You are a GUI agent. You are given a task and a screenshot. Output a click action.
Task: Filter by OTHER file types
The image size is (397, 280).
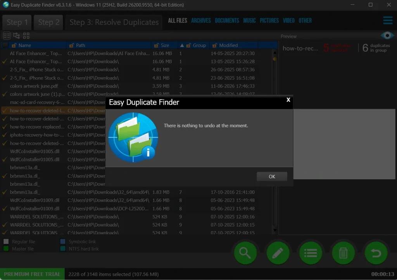(x=305, y=21)
